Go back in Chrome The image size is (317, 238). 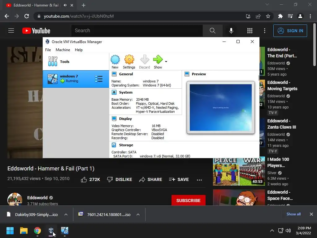coord(7,16)
